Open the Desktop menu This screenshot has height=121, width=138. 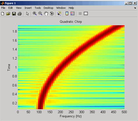tap(48, 8)
